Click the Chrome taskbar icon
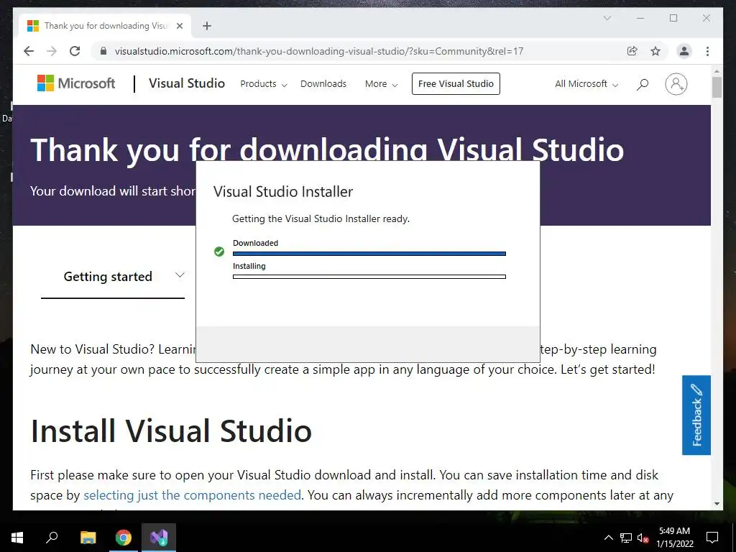This screenshot has height=552, width=736. 124,538
